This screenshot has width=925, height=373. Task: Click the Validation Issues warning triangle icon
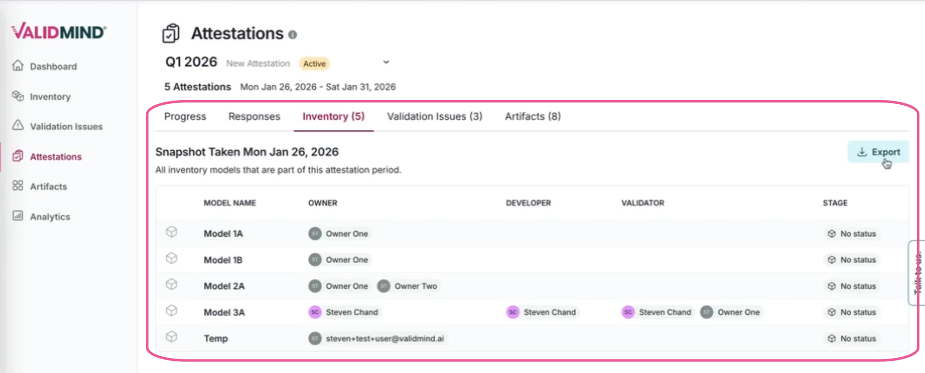tap(18, 126)
